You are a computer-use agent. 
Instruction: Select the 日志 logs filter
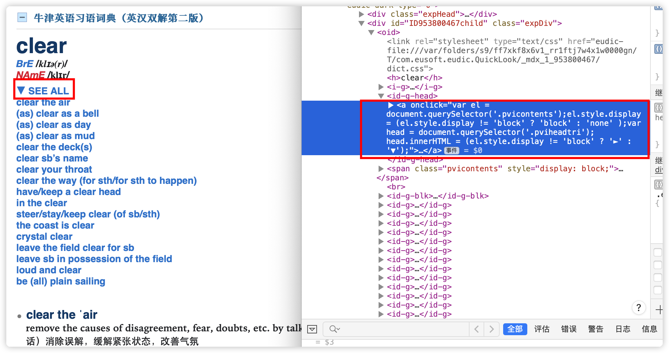pyautogui.click(x=622, y=329)
